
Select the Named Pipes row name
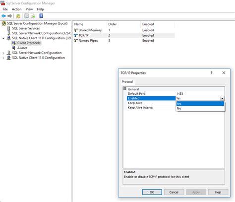tap(88, 41)
